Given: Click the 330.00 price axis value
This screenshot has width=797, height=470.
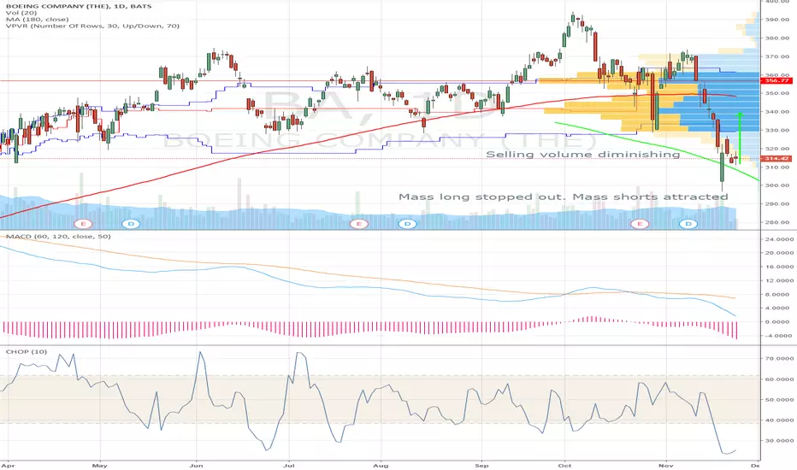Looking at the screenshot, I should pos(777,130).
